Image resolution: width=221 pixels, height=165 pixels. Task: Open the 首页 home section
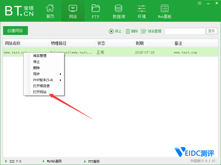pos(50,11)
